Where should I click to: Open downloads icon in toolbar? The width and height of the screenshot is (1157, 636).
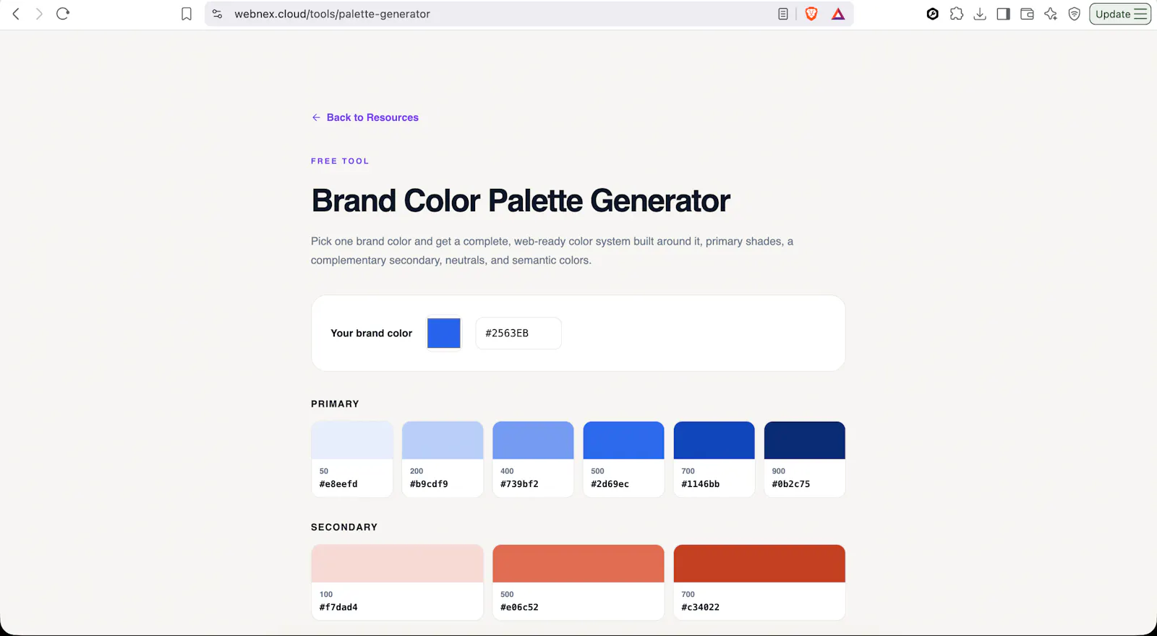[980, 14]
